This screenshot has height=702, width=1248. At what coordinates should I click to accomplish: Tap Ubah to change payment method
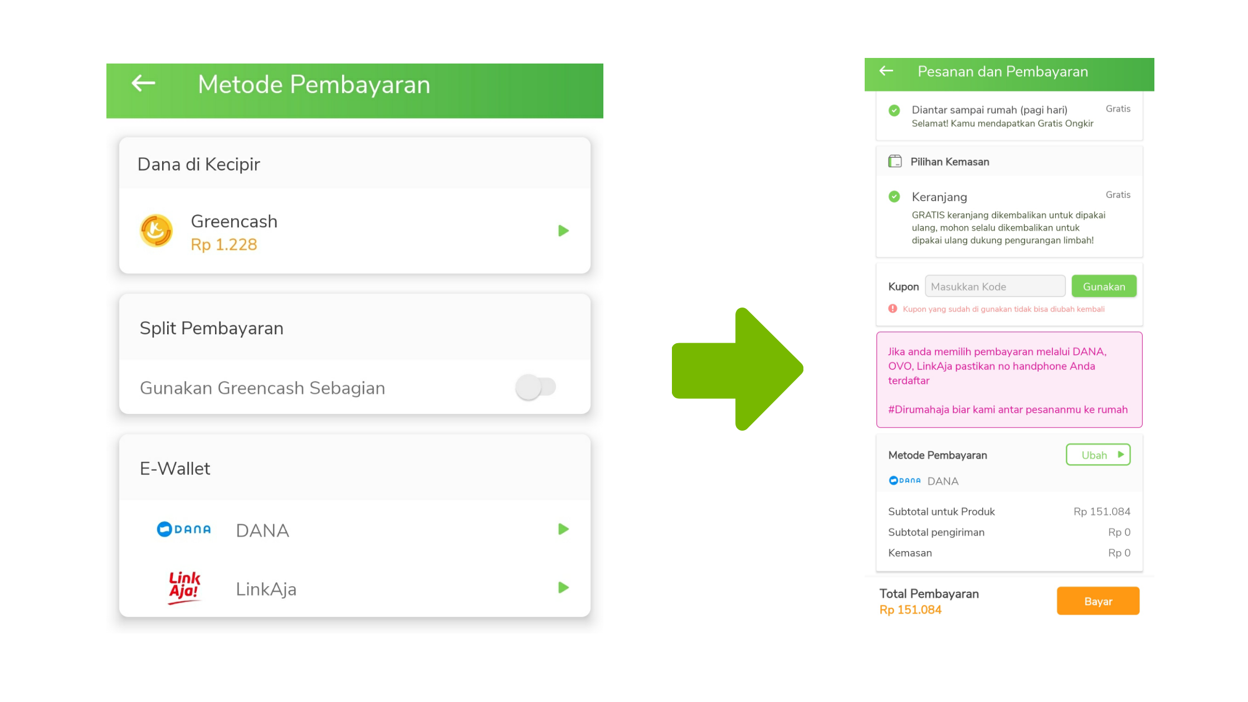point(1098,455)
